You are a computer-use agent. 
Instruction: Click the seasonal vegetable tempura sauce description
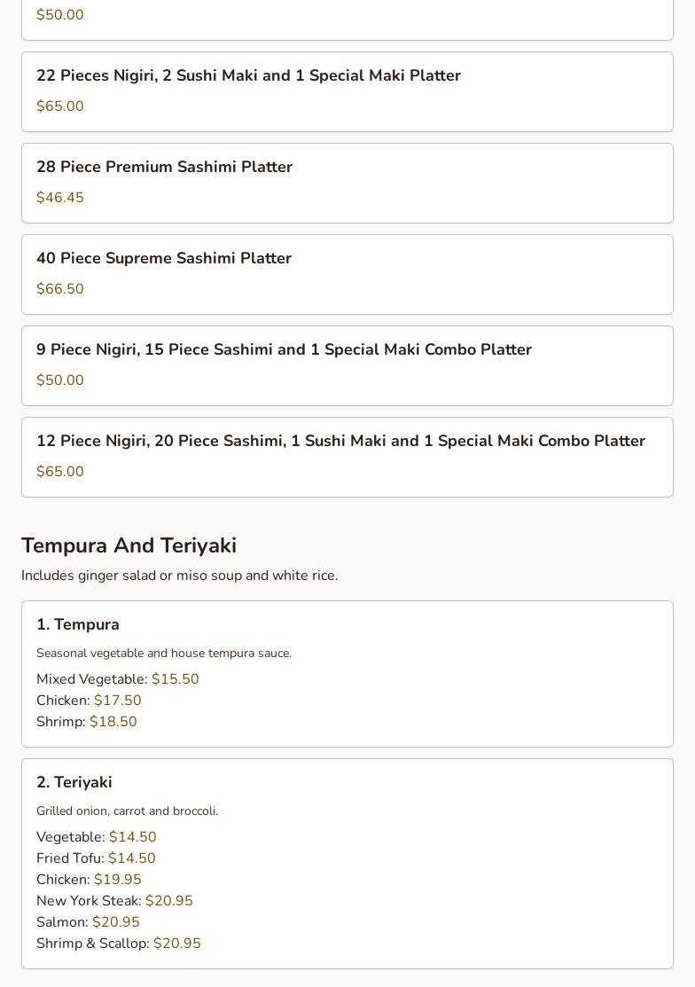click(164, 654)
